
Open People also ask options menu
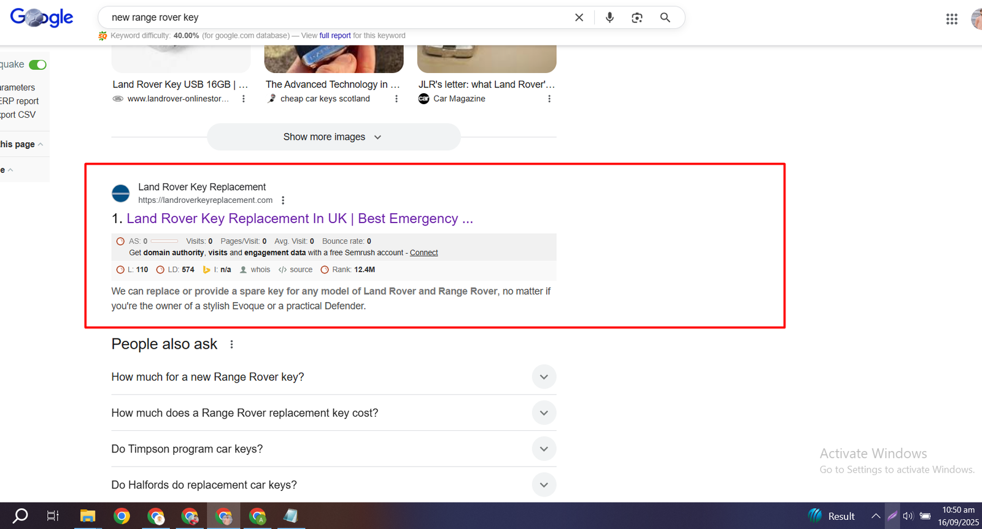(231, 344)
